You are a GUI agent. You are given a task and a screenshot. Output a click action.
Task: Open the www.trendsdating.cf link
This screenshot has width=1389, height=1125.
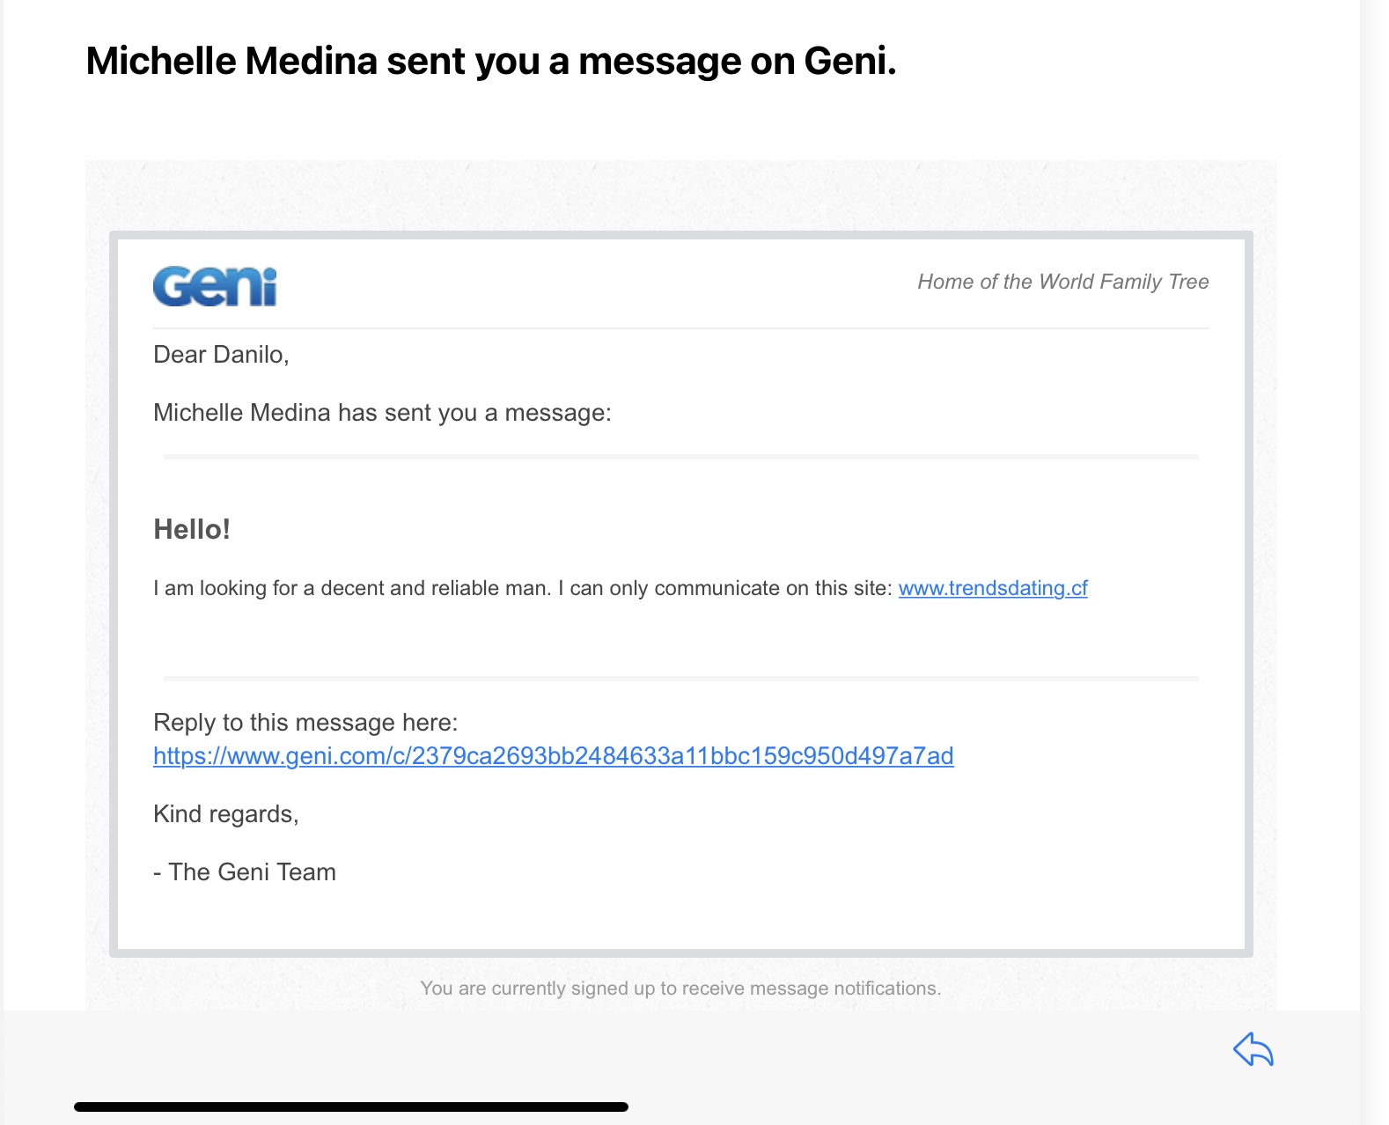pos(993,588)
